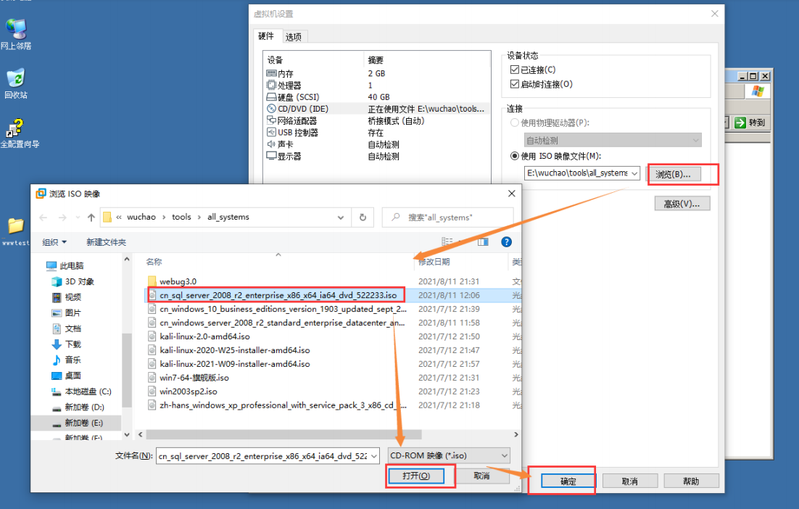The height and width of the screenshot is (509, 799).
Task: Go back in the ISO browse dialog
Action: point(44,218)
